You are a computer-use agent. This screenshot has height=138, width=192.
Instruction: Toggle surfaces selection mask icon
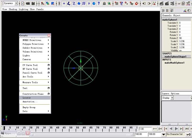tap(79, 4)
